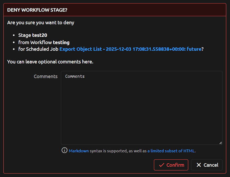Click the bullet point before Stage test20
The image size is (230, 177).
point(15,35)
